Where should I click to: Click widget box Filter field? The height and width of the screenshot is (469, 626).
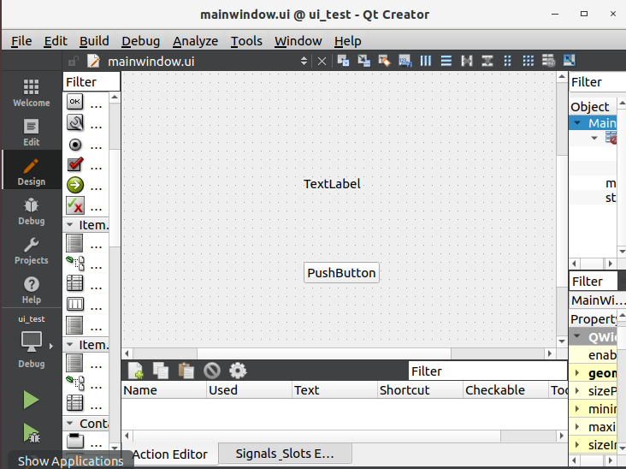(x=92, y=82)
